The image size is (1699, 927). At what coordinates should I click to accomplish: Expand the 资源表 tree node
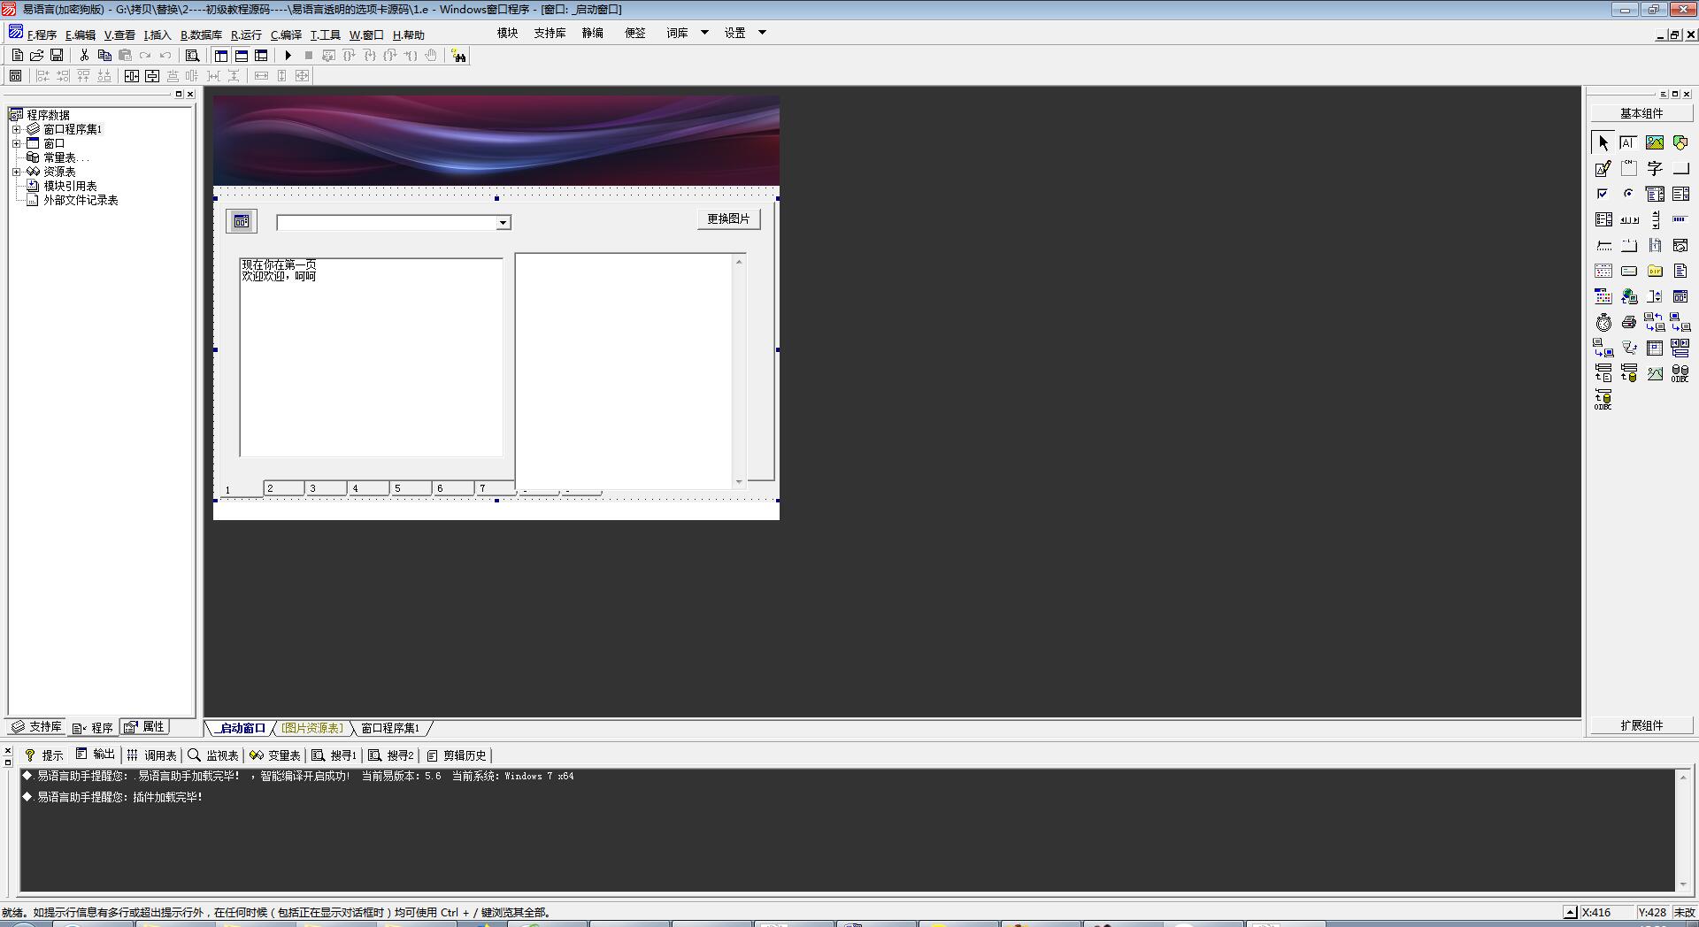coord(16,172)
